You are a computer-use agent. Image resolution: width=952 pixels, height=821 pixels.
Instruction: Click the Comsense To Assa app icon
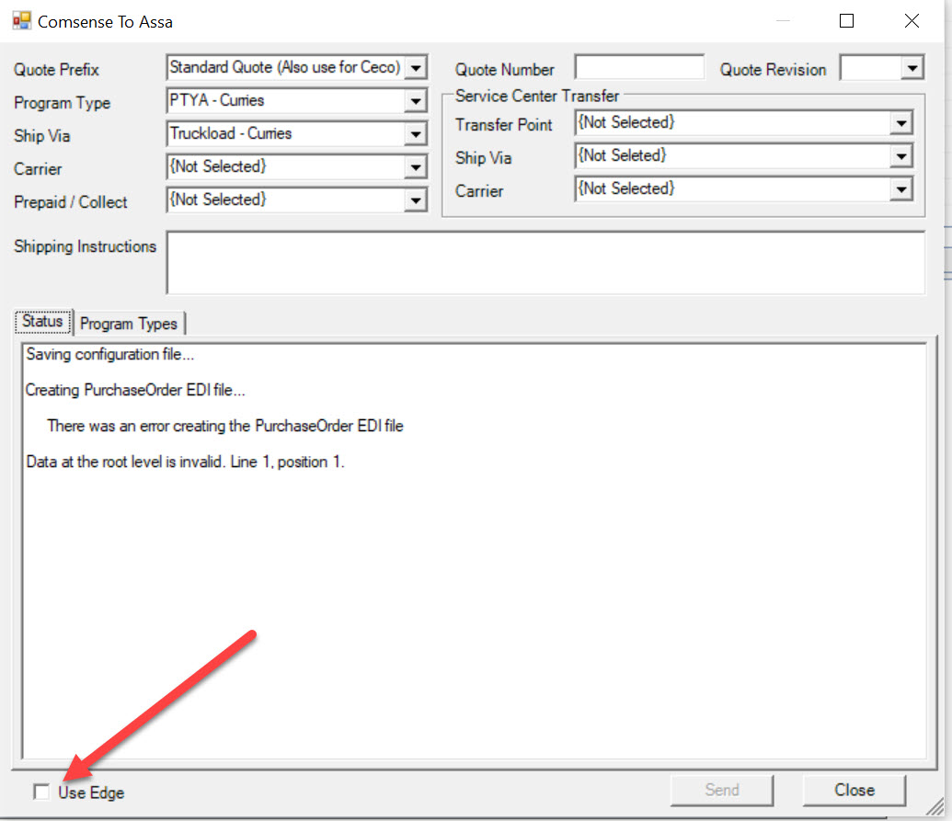[22, 21]
